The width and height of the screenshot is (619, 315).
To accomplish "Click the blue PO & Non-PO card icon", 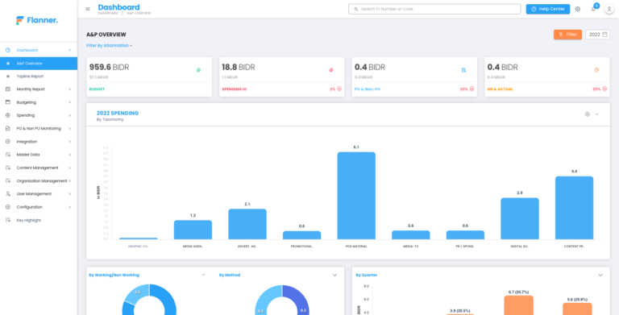I will (464, 70).
